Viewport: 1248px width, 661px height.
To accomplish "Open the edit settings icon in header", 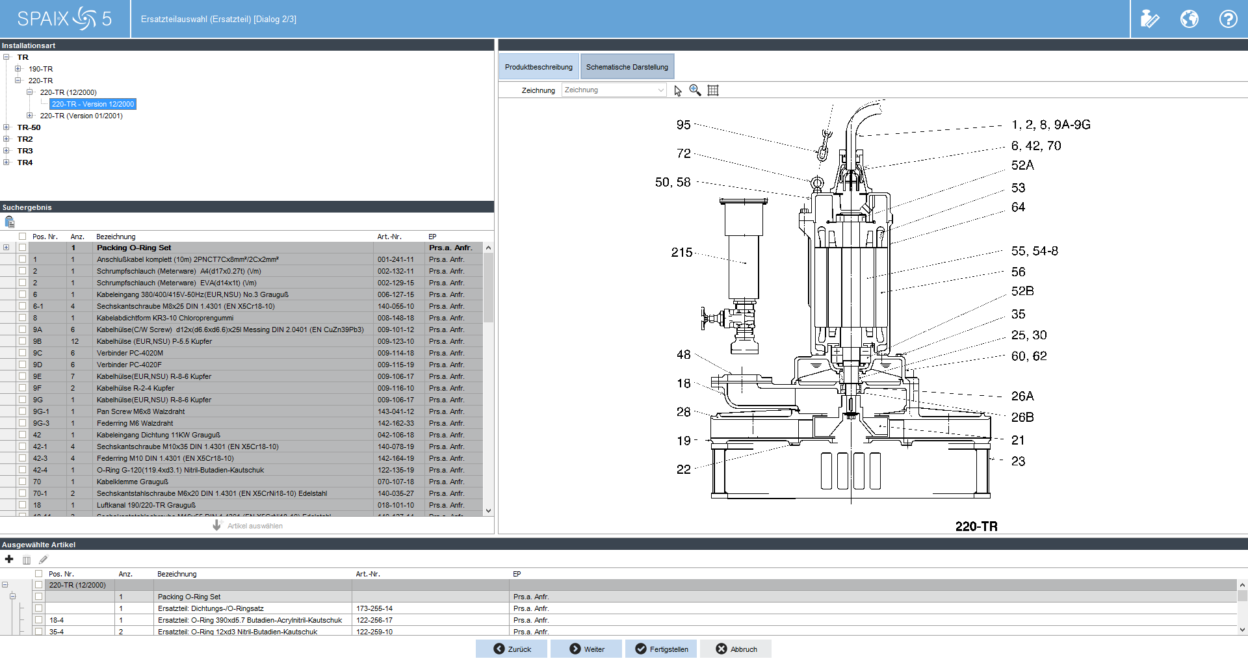I will pyautogui.click(x=1149, y=19).
